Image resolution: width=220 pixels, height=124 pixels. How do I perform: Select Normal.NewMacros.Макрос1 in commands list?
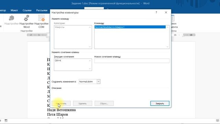[x=130, y=27]
